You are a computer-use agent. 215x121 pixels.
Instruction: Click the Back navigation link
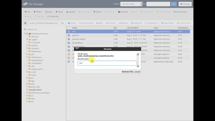(99, 23)
